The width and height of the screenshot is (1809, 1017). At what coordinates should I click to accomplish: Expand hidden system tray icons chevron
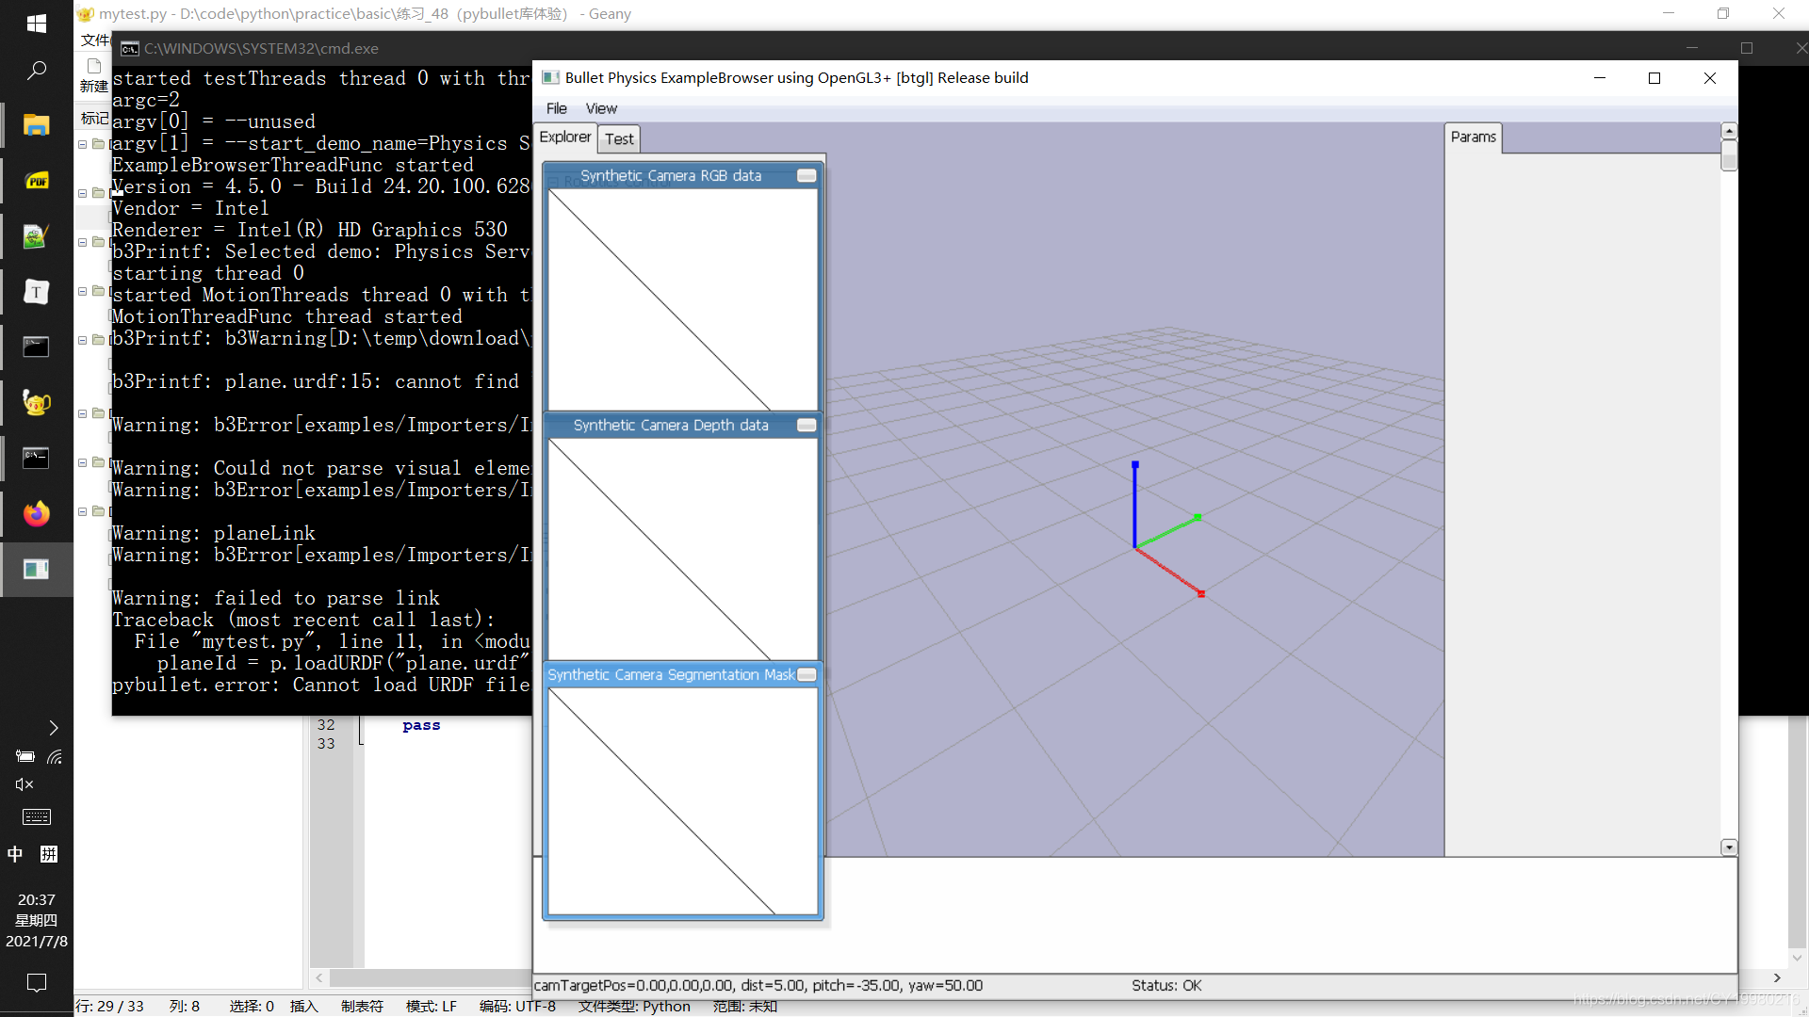[x=54, y=728]
